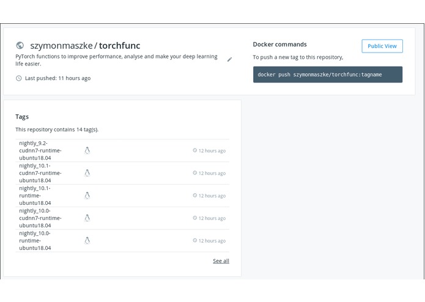Click the clock icon beside Last pushed

point(19,78)
